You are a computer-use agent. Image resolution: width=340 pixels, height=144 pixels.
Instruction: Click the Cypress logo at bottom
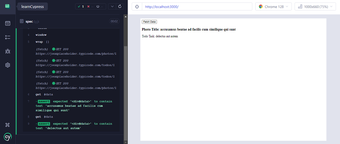(8, 137)
